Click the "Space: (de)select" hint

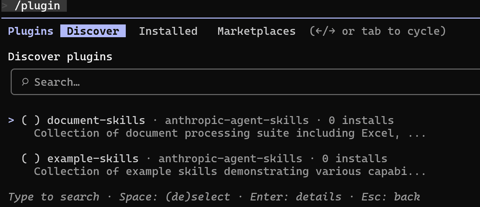174,197
